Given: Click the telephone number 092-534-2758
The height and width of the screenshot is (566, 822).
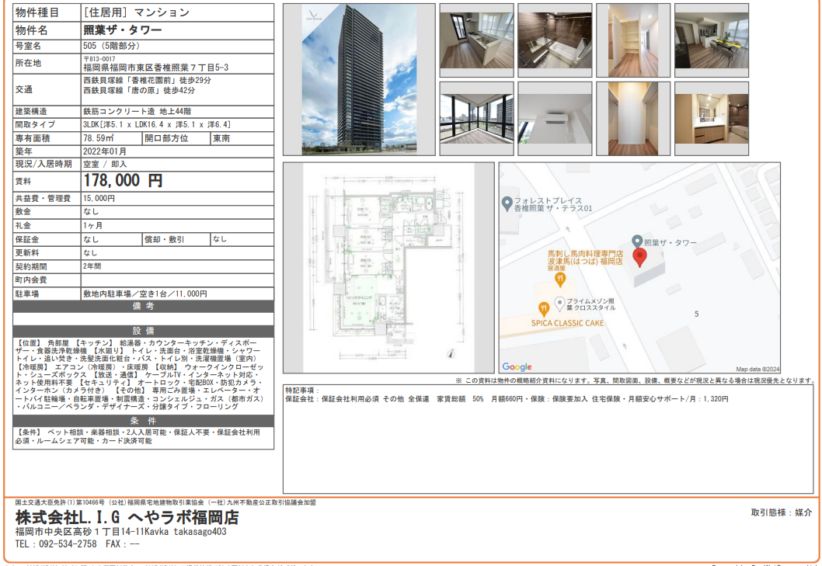Looking at the screenshot, I should (x=68, y=544).
